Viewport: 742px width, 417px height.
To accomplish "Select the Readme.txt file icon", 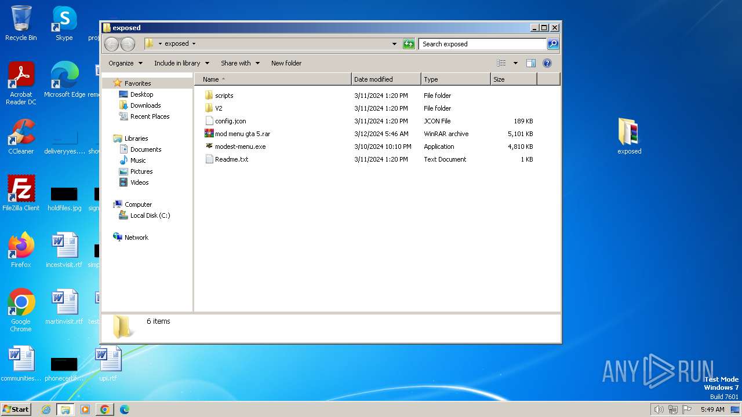I will point(209,159).
